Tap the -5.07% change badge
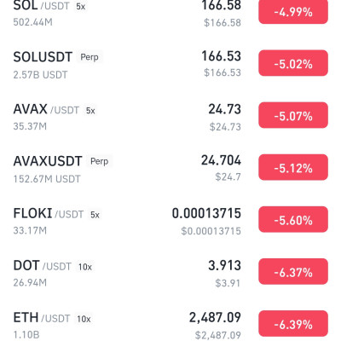Viewport: 341px width, 341px height. pyautogui.click(x=293, y=115)
